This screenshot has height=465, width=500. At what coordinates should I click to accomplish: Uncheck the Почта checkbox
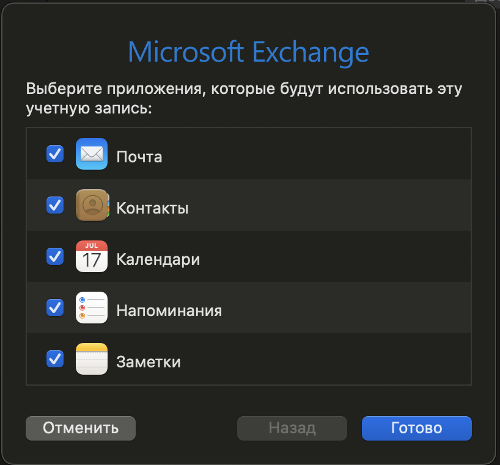tap(55, 154)
